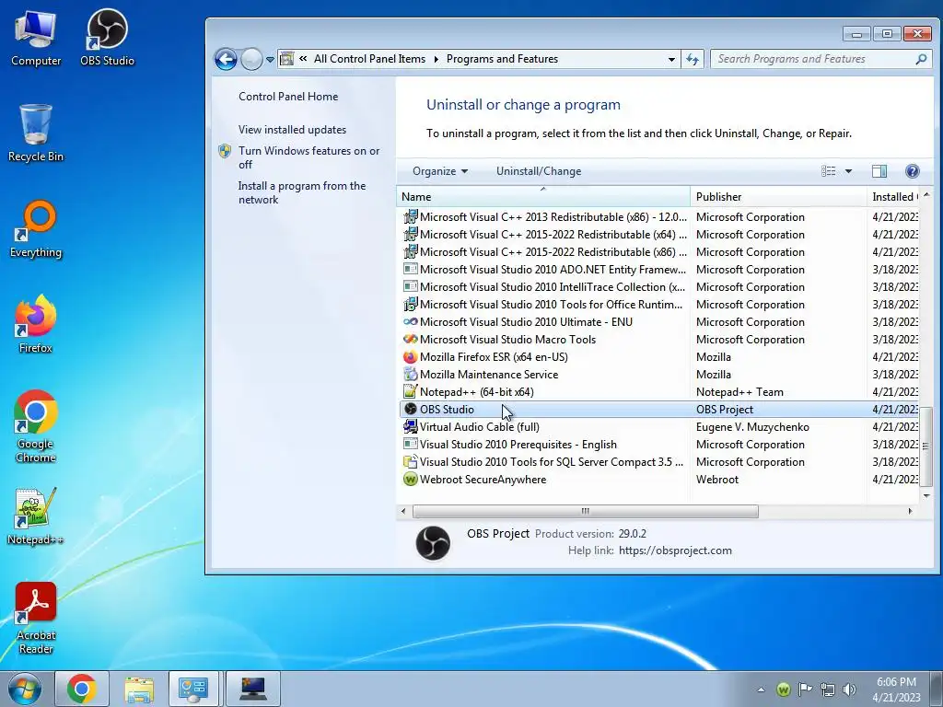The height and width of the screenshot is (707, 943).
Task: Open the view options dropdown arrow
Action: pos(848,171)
